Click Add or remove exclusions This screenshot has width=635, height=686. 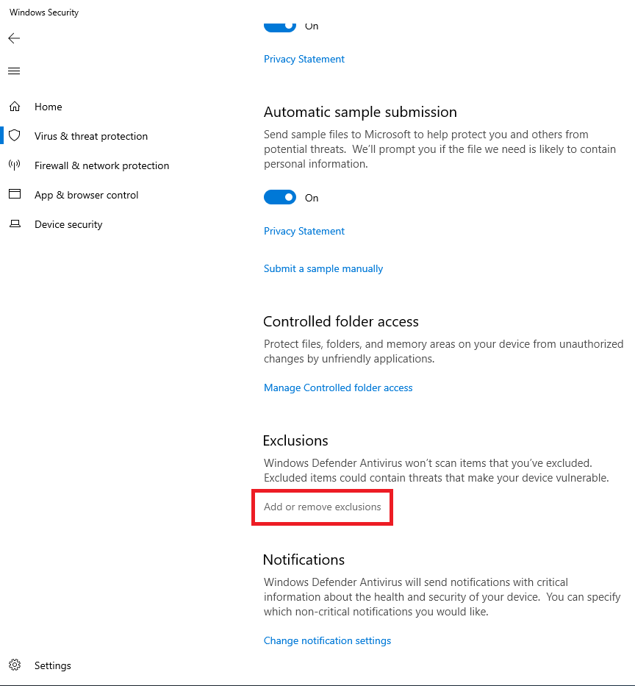point(322,507)
